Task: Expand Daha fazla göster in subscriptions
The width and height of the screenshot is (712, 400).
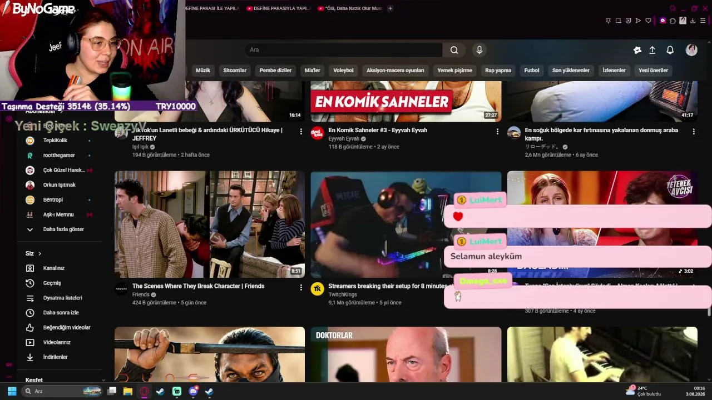Action: tap(63, 229)
